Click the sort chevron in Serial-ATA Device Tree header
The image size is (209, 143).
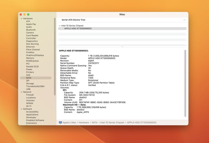point(184,20)
